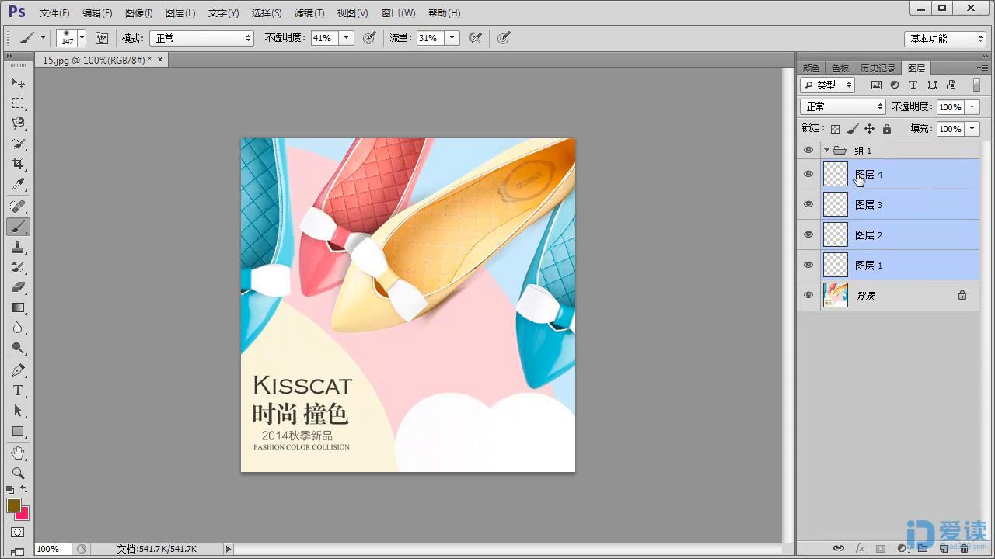Select the History Brush tool
This screenshot has height=559, width=995.
(18, 267)
